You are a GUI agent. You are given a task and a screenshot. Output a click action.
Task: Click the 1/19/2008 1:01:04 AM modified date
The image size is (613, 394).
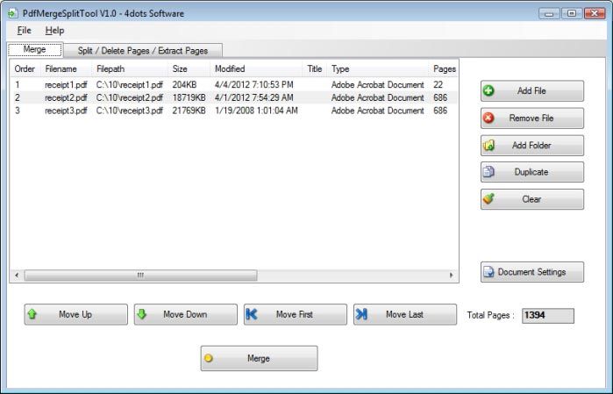point(256,111)
